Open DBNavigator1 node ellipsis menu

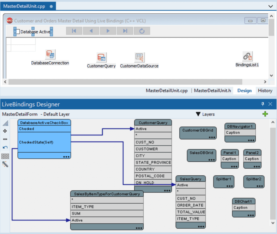point(251,140)
